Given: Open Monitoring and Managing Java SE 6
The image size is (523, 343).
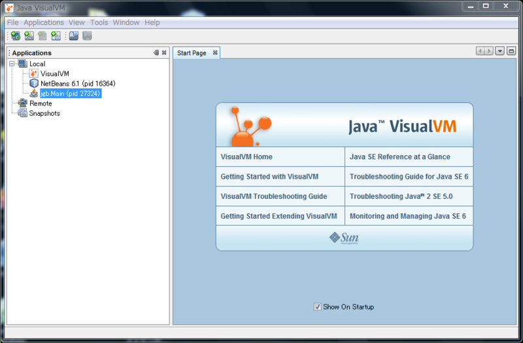Looking at the screenshot, I should (408, 216).
